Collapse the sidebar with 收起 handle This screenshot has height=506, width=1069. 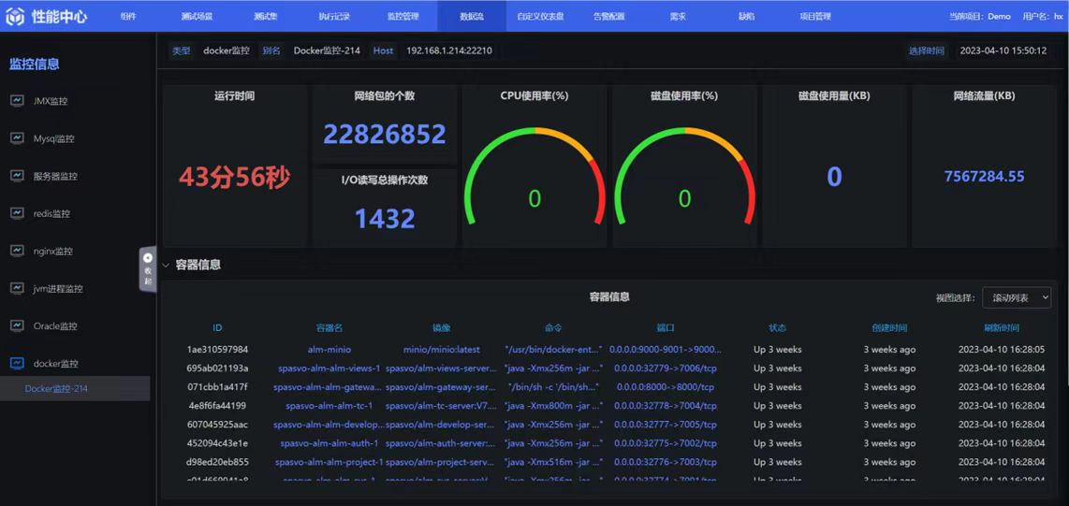pos(148,269)
